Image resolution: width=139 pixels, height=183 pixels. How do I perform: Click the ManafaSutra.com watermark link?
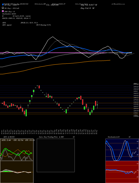[x=119, y=4]
